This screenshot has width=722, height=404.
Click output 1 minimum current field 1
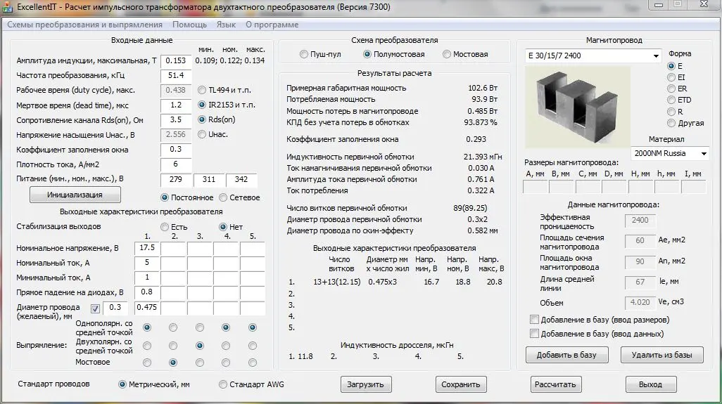pos(147,278)
